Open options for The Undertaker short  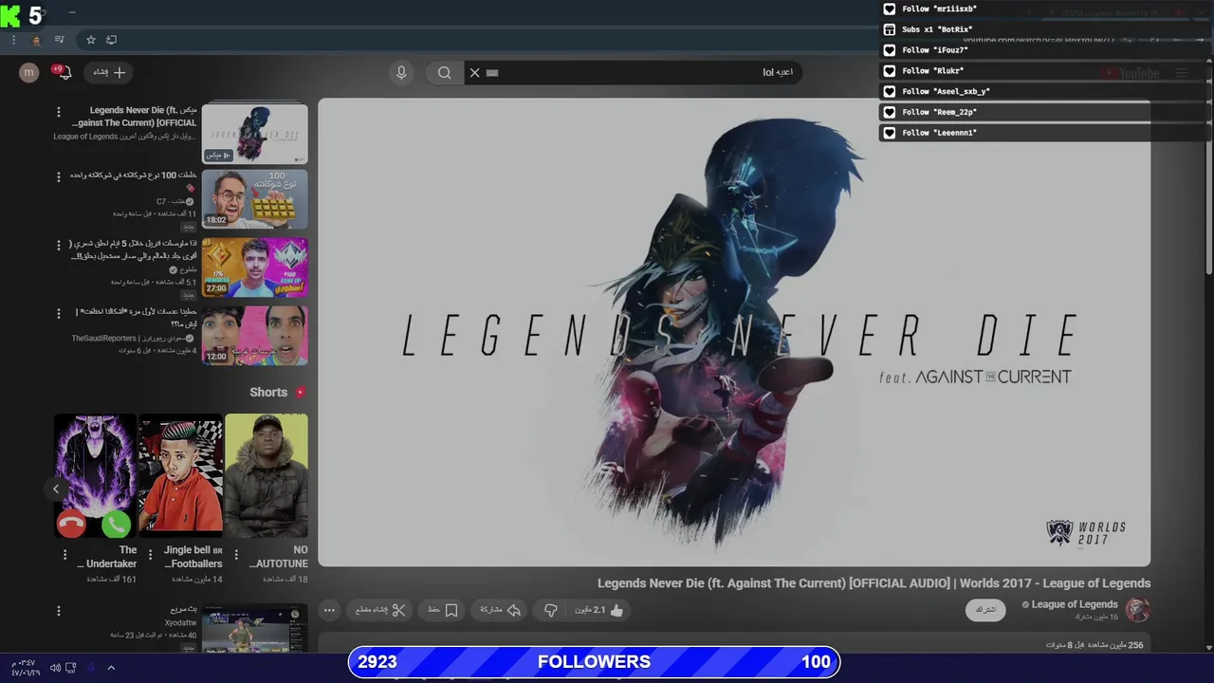coord(64,554)
